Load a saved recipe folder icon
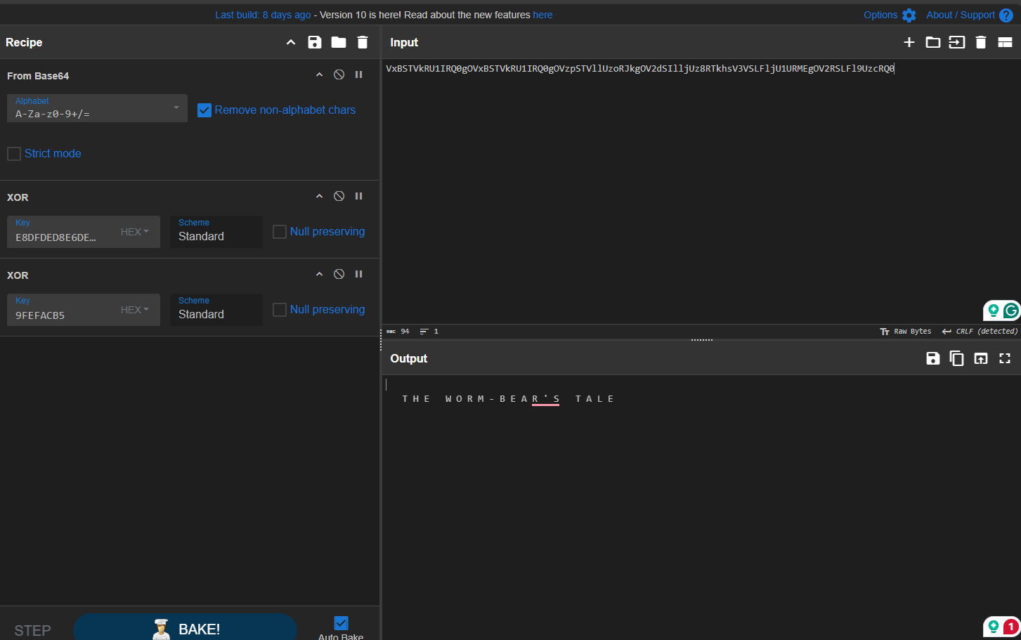The width and height of the screenshot is (1021, 640). (x=339, y=42)
